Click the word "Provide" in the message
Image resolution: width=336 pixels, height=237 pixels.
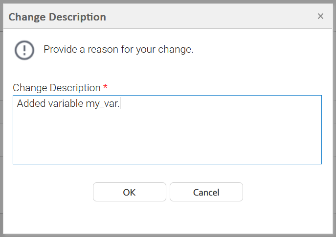(59, 50)
